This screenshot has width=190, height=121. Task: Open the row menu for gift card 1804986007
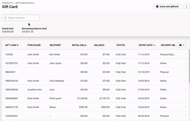[185, 98]
